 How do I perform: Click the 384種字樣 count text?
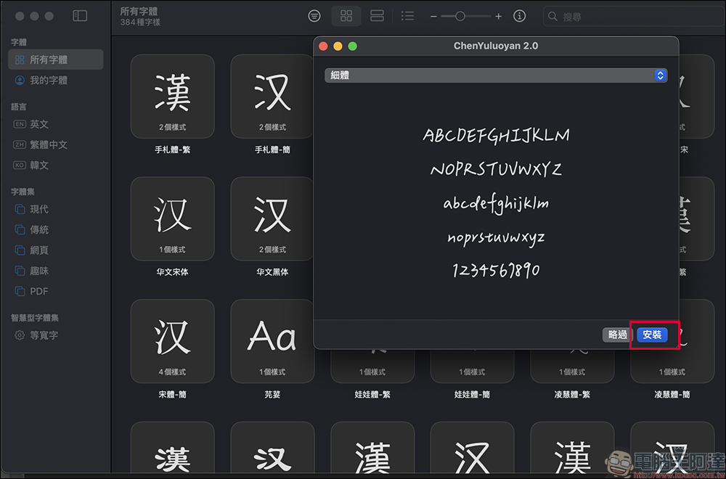point(140,22)
